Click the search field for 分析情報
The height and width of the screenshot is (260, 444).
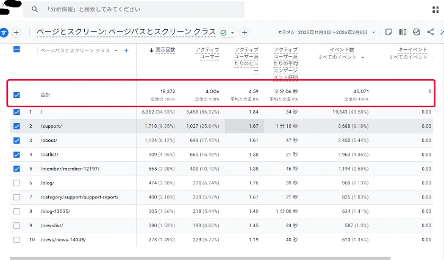134,9
